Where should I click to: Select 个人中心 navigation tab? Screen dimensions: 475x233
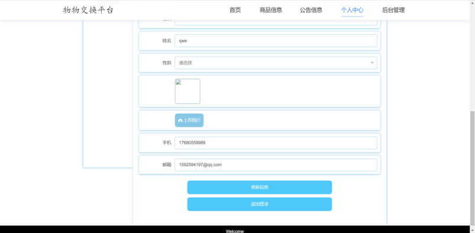pos(352,10)
